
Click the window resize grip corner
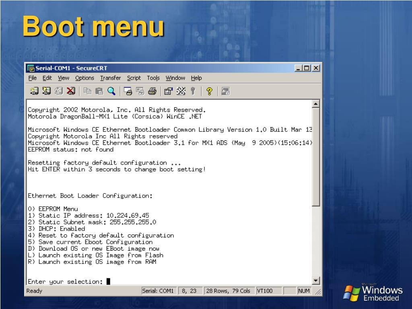318,291
